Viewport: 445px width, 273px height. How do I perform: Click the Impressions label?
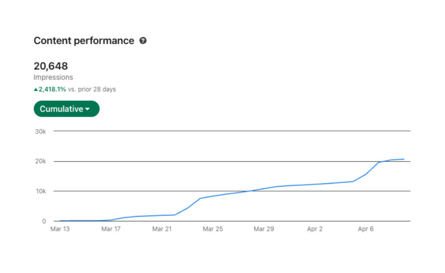53,77
